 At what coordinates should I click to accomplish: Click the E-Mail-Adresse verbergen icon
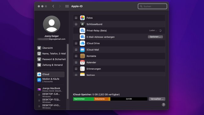(x=82, y=37)
